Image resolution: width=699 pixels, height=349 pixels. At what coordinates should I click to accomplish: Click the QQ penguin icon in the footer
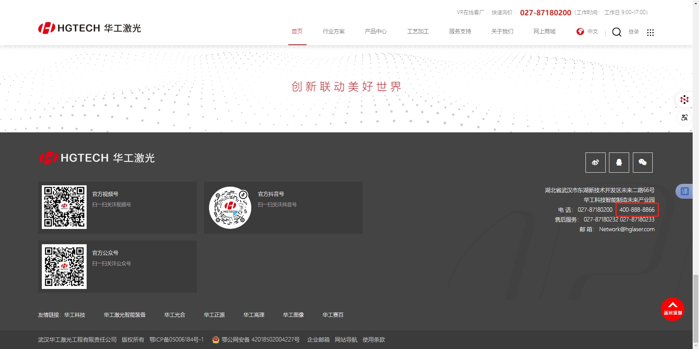[x=619, y=162]
